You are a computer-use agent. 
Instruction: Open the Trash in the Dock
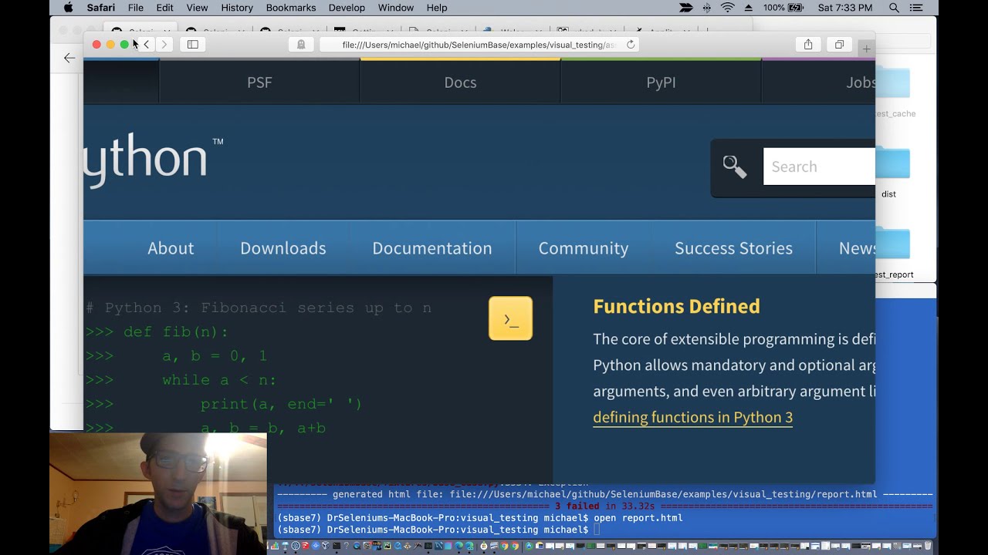(929, 546)
